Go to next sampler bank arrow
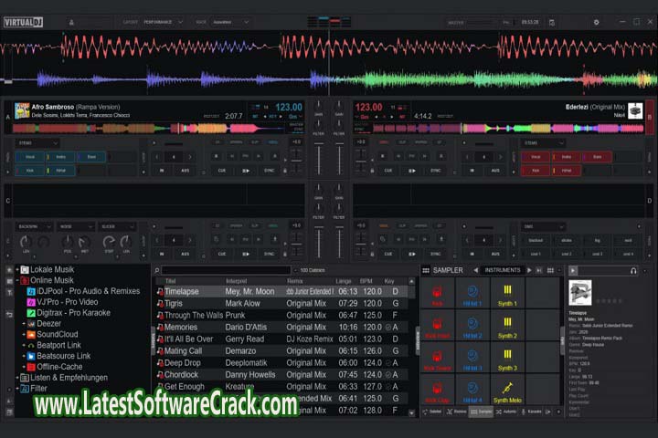 pos(529,270)
